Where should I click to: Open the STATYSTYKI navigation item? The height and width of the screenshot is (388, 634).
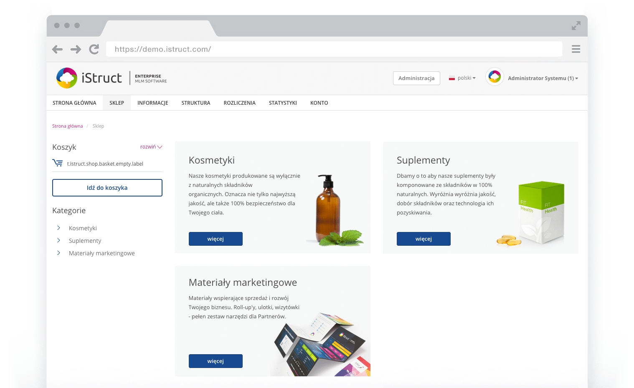(x=283, y=103)
